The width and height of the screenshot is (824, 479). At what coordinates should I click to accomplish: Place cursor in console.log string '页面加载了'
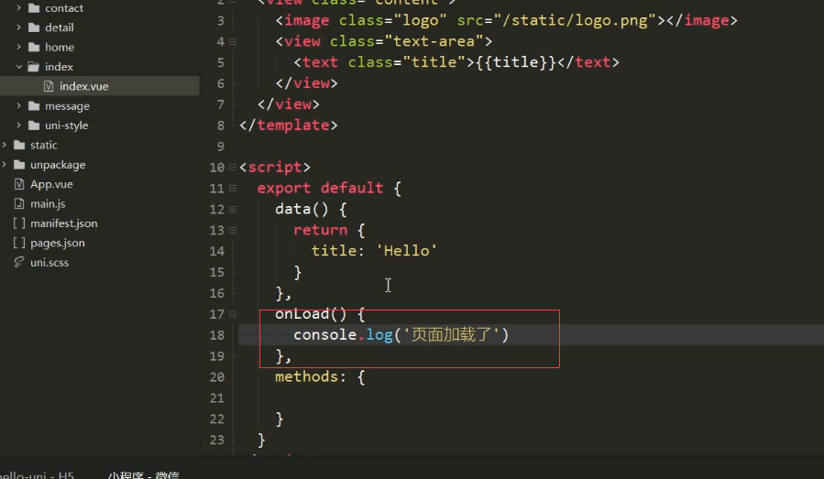(x=451, y=334)
